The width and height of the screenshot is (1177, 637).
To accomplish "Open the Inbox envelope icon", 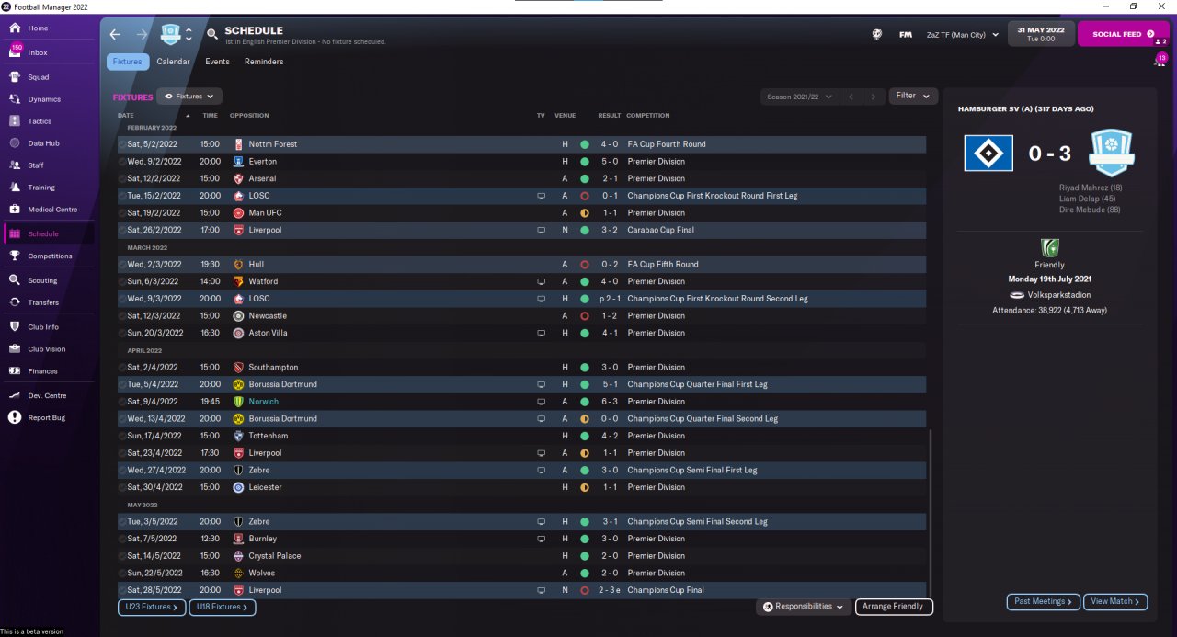I will click(15, 52).
